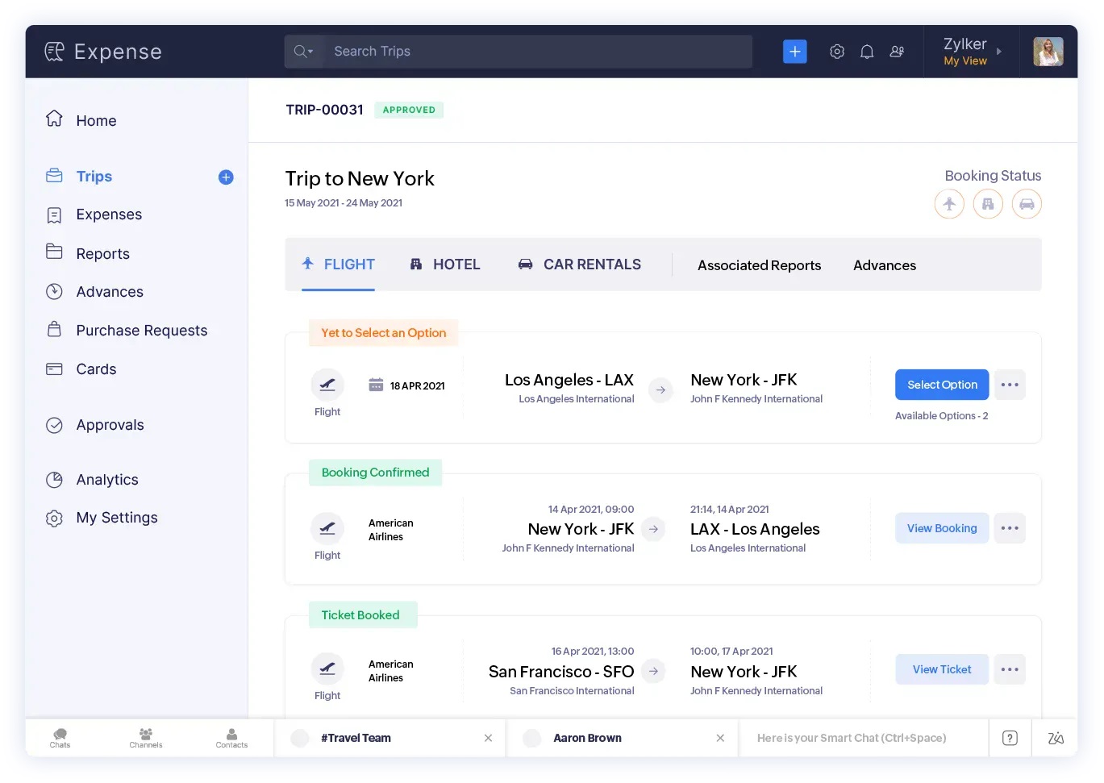Click Select Option for the LAX flight
Viewport: 1104px width, 783px height.
click(941, 385)
